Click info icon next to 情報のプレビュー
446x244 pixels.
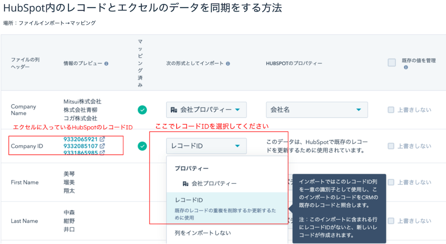tap(106, 64)
